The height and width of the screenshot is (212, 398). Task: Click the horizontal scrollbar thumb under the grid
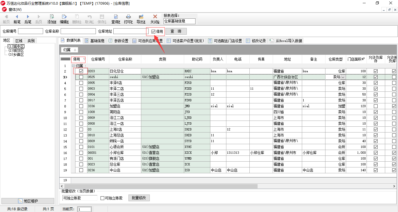pos(161,186)
